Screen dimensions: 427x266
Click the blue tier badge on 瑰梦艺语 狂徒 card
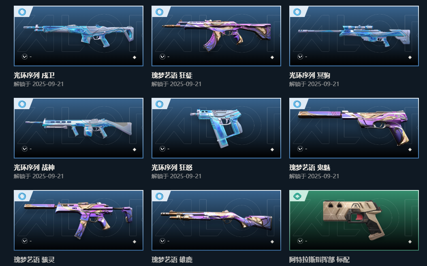point(160,12)
